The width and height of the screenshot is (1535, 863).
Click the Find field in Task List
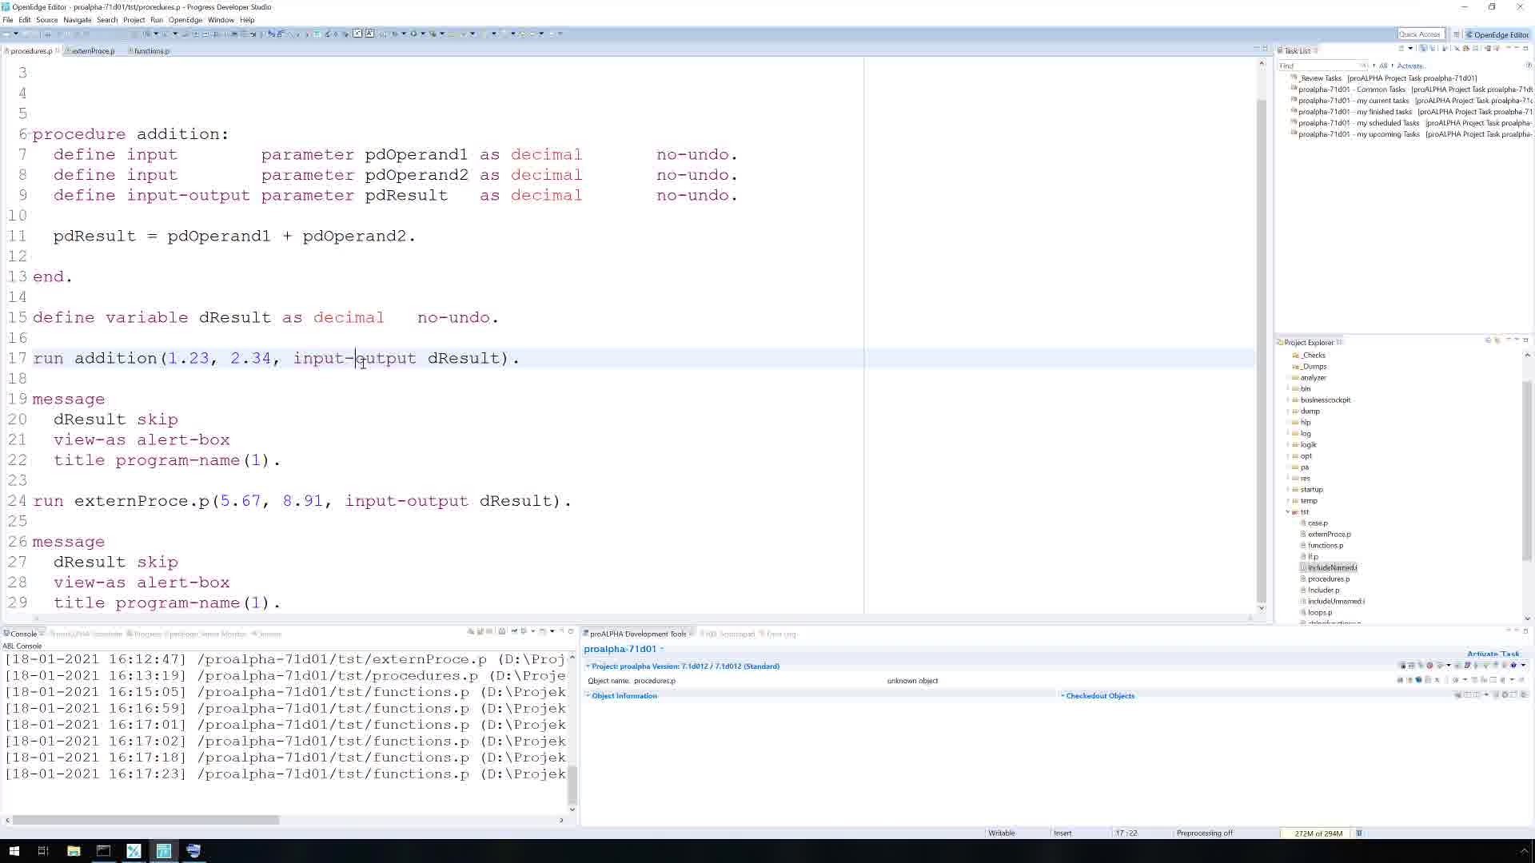pos(1323,66)
